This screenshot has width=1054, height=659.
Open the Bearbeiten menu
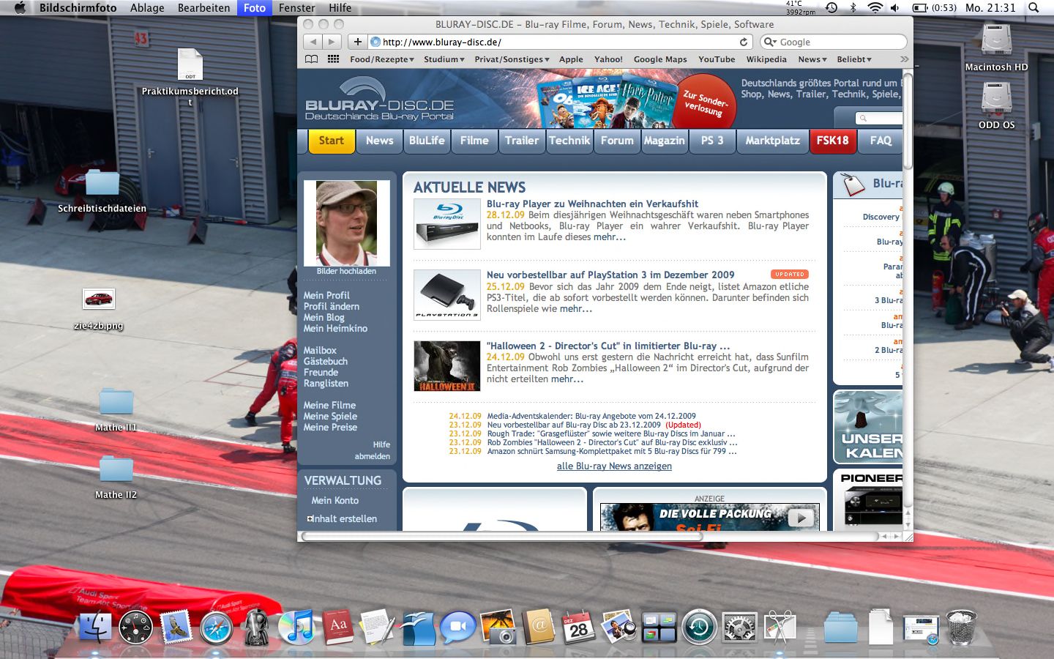point(203,7)
